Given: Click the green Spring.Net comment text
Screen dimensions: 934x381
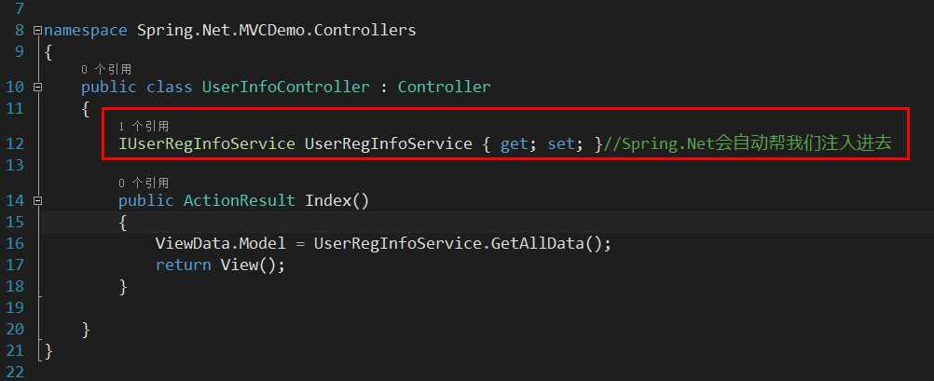Looking at the screenshot, I should point(748,144).
